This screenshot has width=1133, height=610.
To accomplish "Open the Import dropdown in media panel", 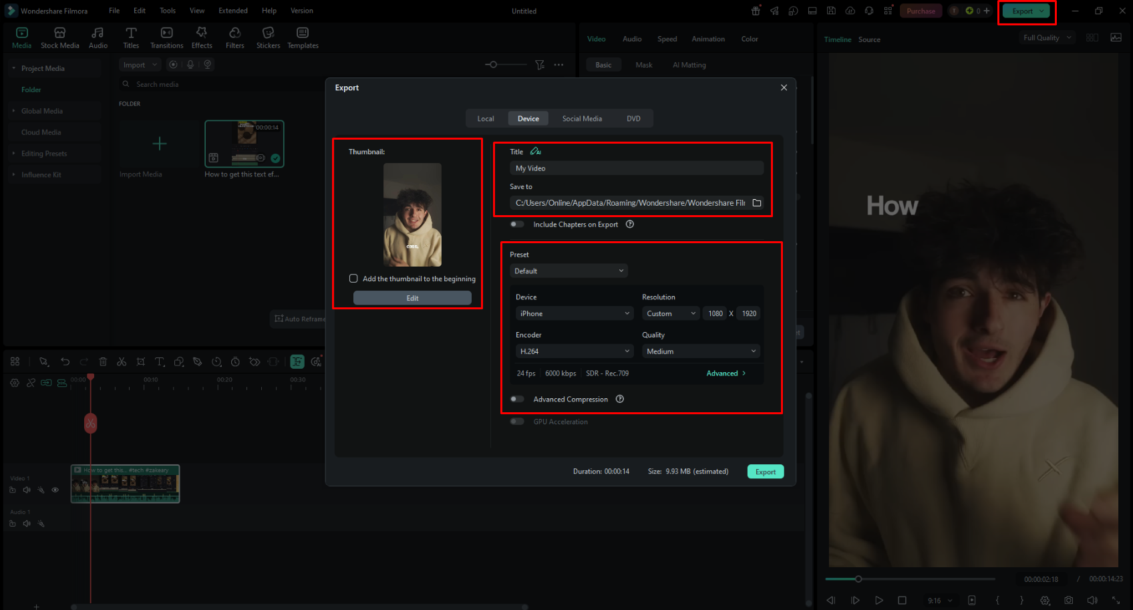I will [x=140, y=65].
